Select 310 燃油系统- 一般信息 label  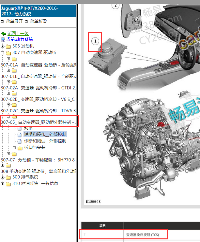pos(35,183)
